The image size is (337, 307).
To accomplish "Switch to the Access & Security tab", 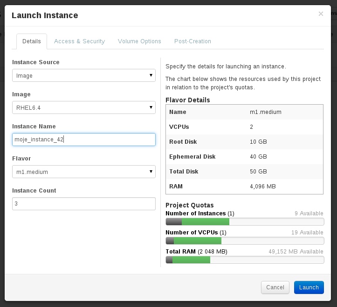I will [80, 41].
